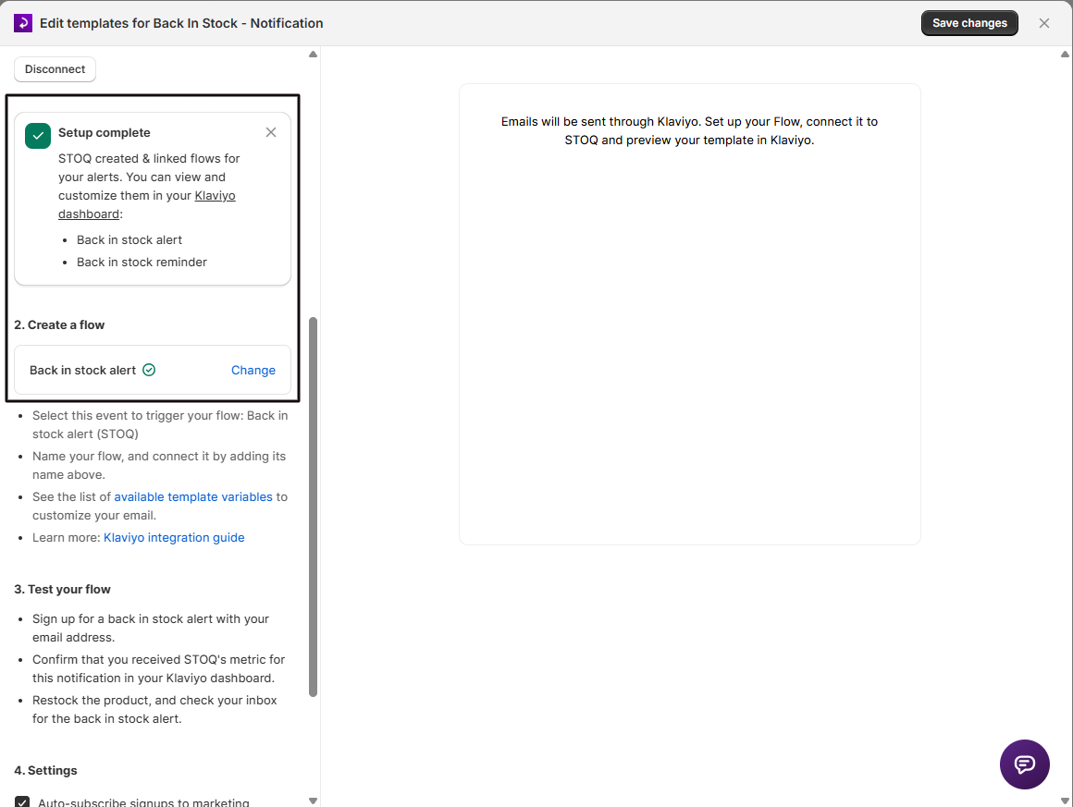Click the verified circle icon beside Back in stock alert
Screen dimensions: 1073x807
pos(149,370)
